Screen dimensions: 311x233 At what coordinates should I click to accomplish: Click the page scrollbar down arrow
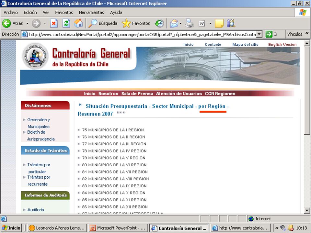coord(307,210)
